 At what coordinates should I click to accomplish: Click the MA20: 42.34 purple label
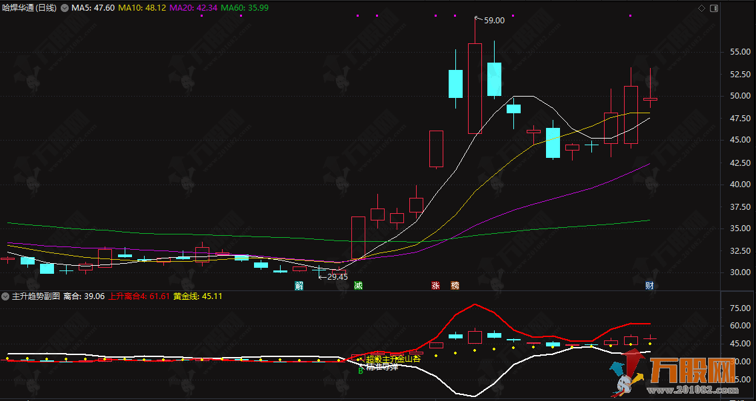pyautogui.click(x=193, y=8)
